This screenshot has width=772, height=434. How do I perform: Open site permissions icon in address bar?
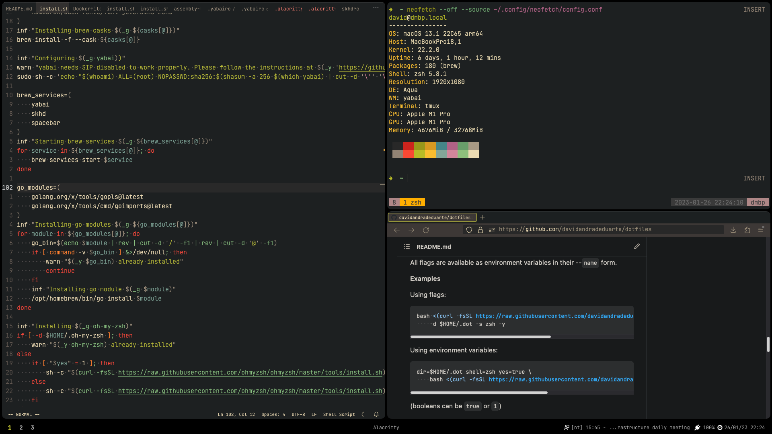[x=492, y=230]
